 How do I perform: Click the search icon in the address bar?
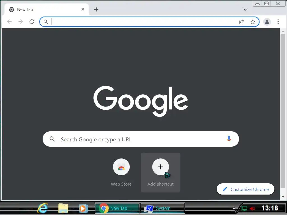[46, 22]
